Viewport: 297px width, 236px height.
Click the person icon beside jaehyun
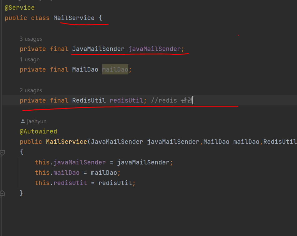(x=23, y=121)
